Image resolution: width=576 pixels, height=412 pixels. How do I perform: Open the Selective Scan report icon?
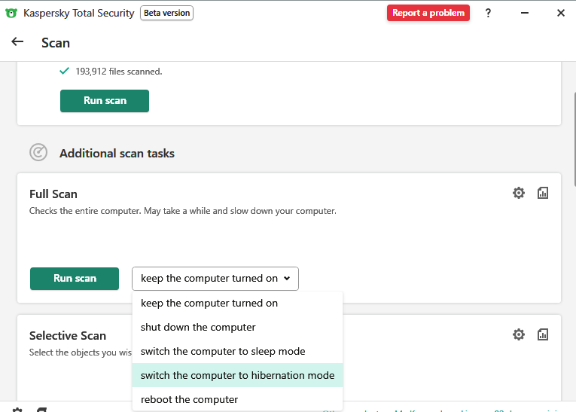pyautogui.click(x=543, y=334)
